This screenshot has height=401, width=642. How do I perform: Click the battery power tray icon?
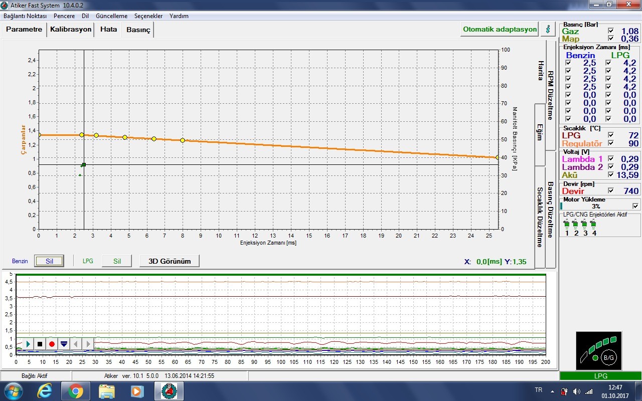(564, 391)
